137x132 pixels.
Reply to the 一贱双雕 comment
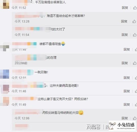point(127,78)
